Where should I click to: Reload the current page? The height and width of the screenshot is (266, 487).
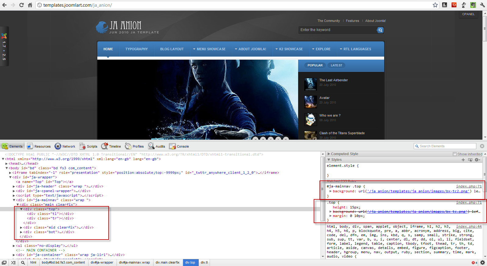coord(21,5)
